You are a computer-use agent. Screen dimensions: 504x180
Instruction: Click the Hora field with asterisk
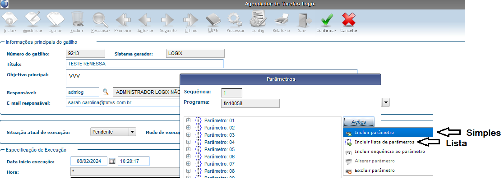125,172
